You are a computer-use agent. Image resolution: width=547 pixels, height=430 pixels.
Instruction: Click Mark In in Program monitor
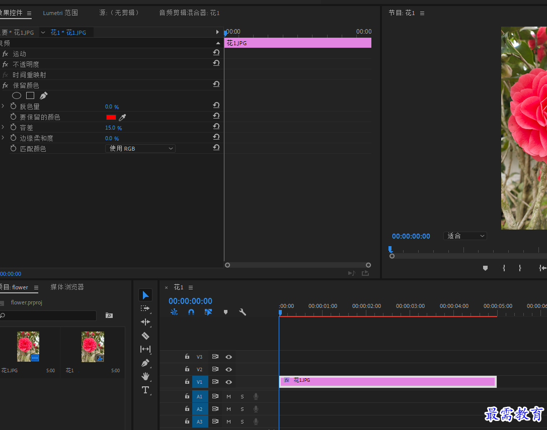coord(504,268)
